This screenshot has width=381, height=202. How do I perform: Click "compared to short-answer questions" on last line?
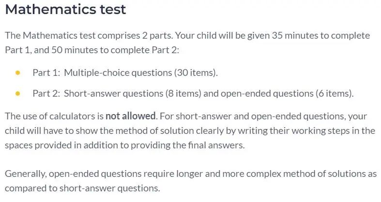click(x=82, y=188)
